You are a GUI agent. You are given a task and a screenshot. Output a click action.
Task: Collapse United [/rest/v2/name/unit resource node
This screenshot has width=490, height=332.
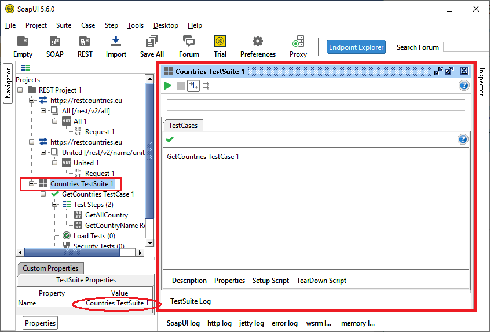pyautogui.click(x=43, y=152)
